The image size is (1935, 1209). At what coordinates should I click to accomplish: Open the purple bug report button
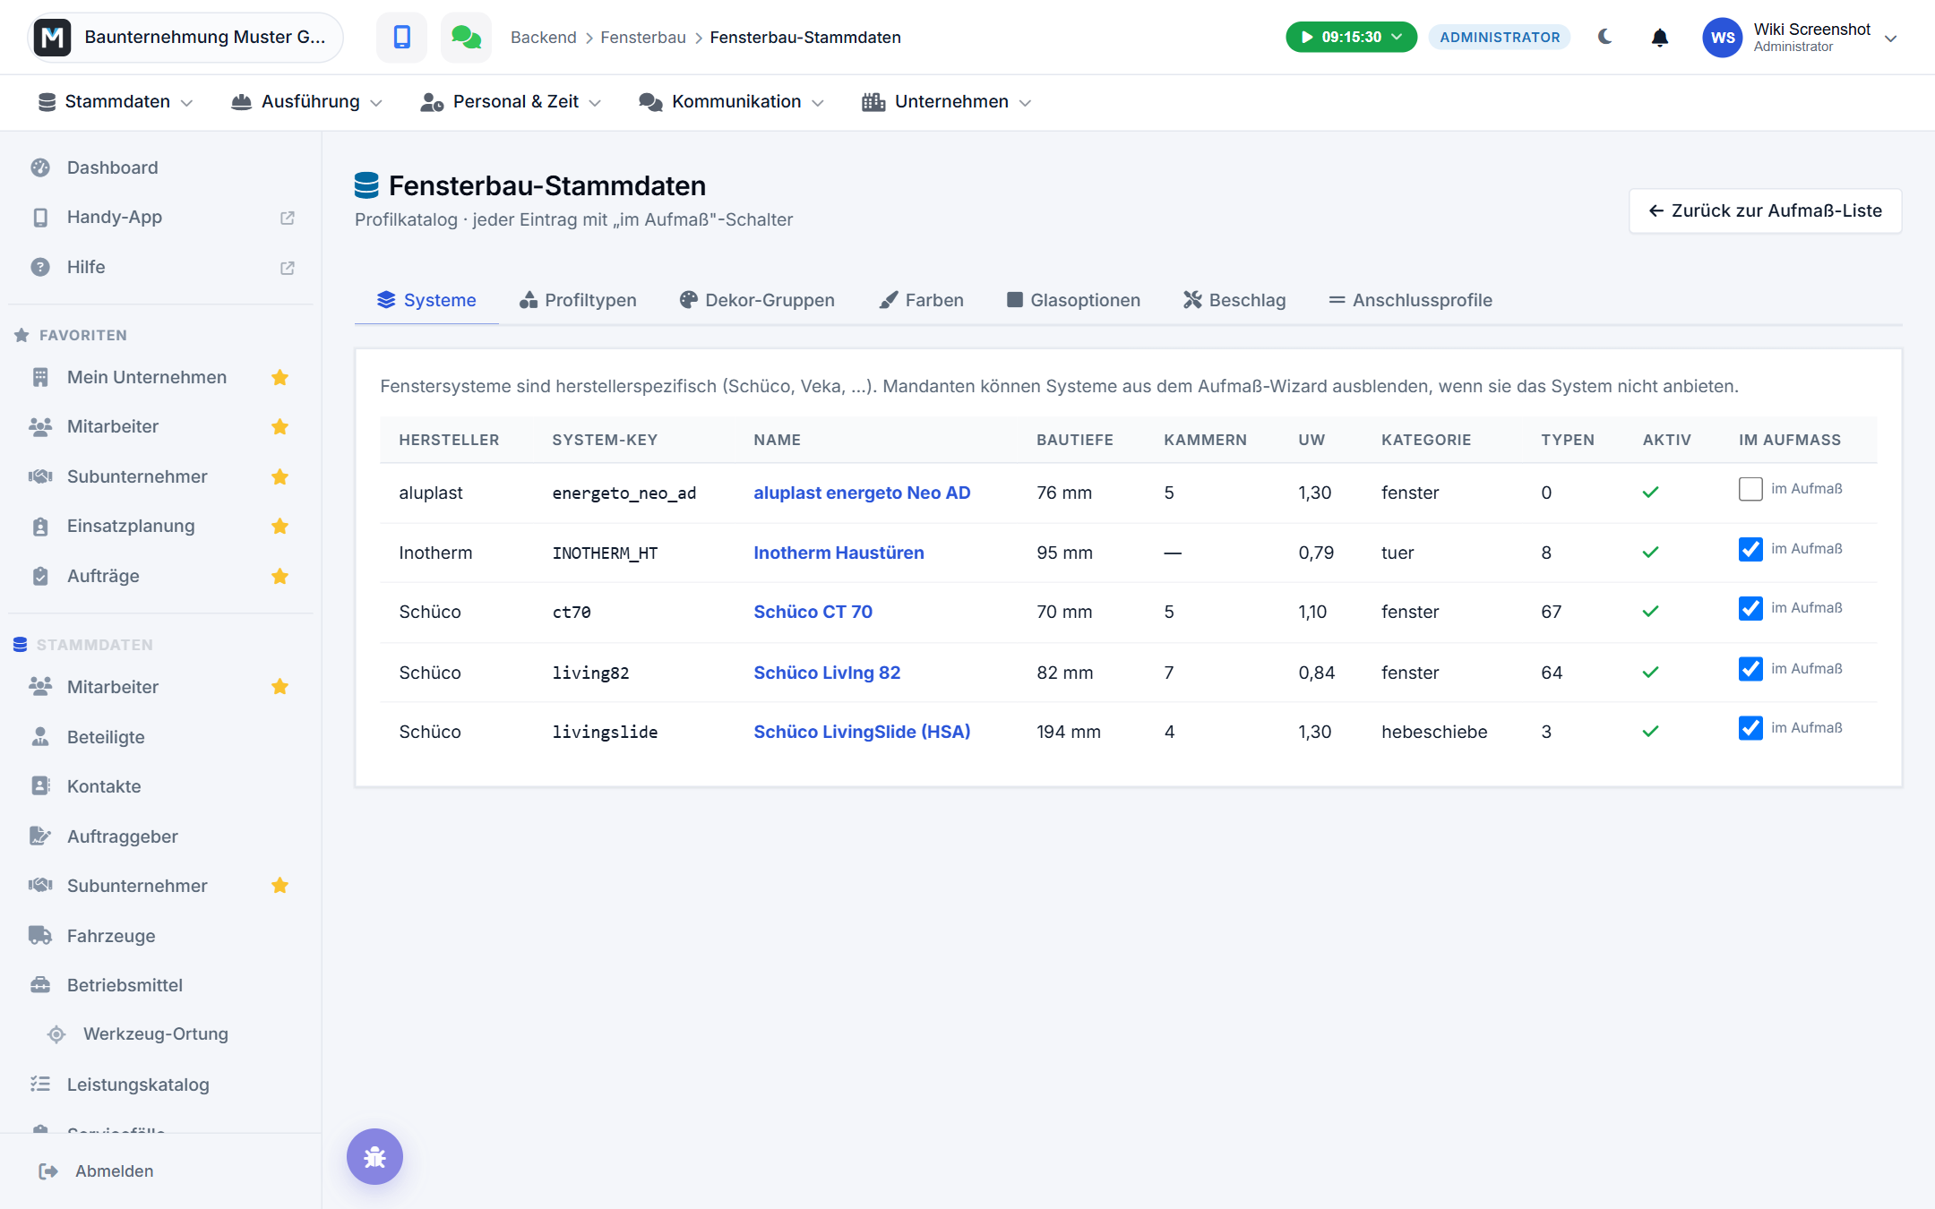coord(374,1156)
